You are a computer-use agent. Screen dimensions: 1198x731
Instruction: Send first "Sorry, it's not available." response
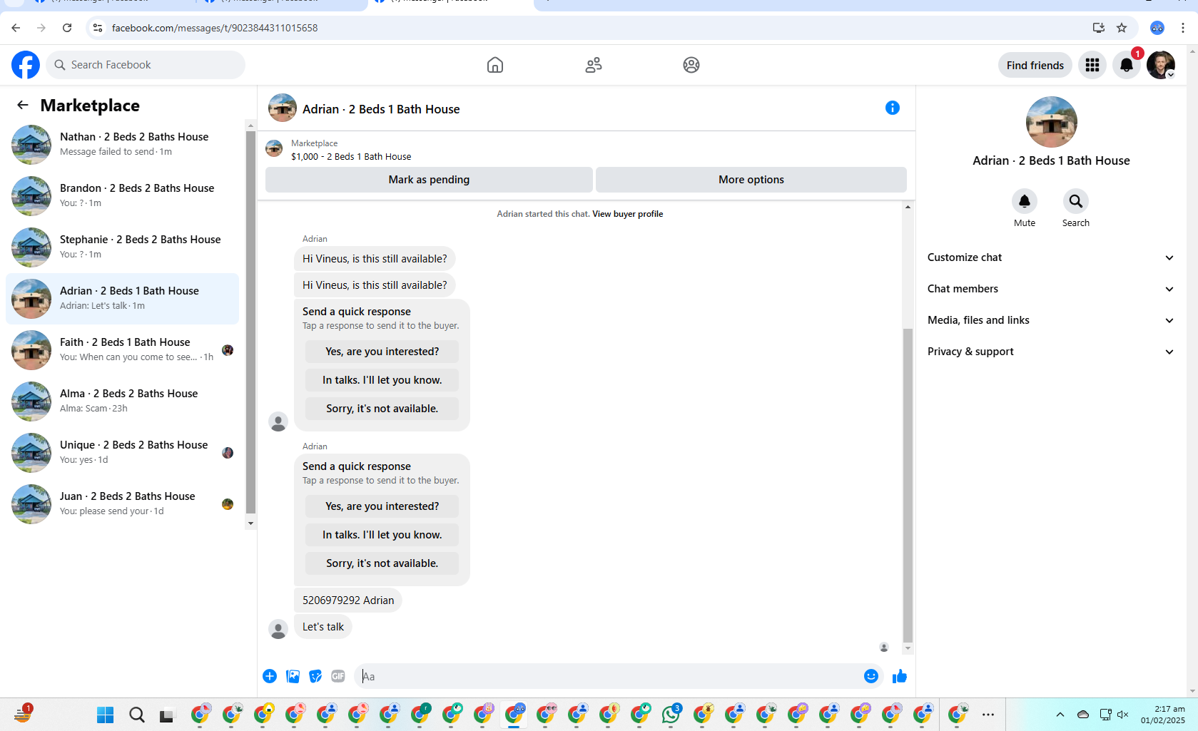click(382, 409)
